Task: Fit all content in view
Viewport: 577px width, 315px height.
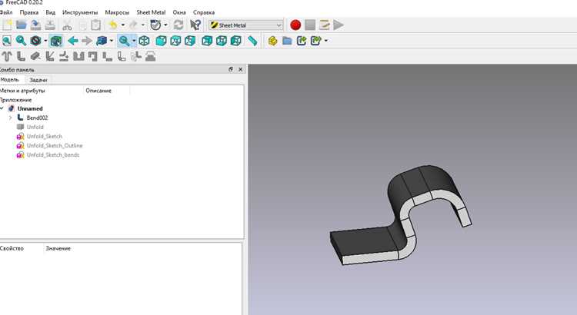Action: 6,41
